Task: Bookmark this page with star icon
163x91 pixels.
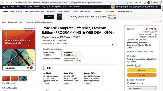Action: [131, 3]
